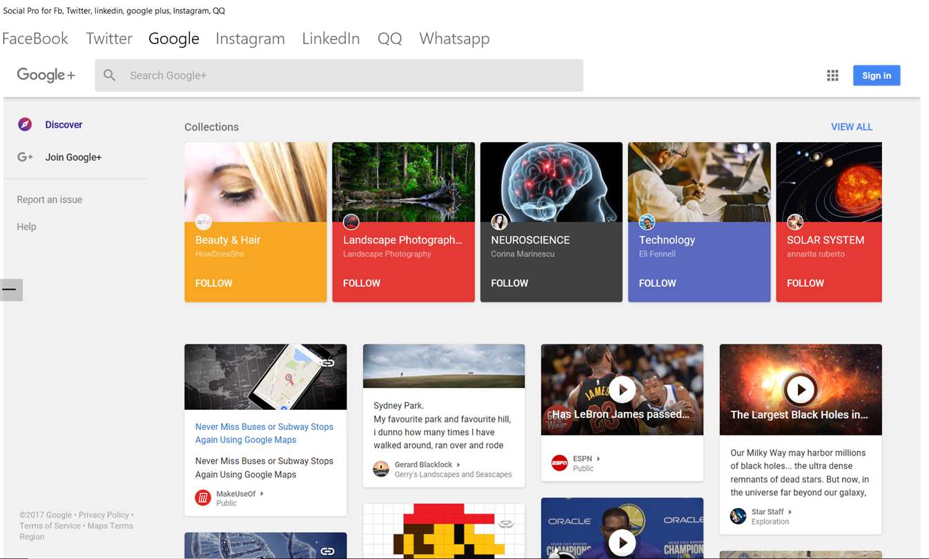Open the LinkedIn tab
The width and height of the screenshot is (929, 559).
point(331,39)
